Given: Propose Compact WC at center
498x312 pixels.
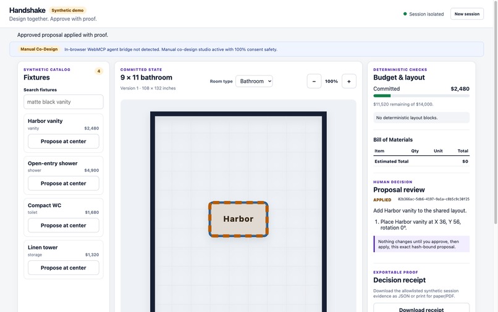Looking at the screenshot, I should 64,226.
